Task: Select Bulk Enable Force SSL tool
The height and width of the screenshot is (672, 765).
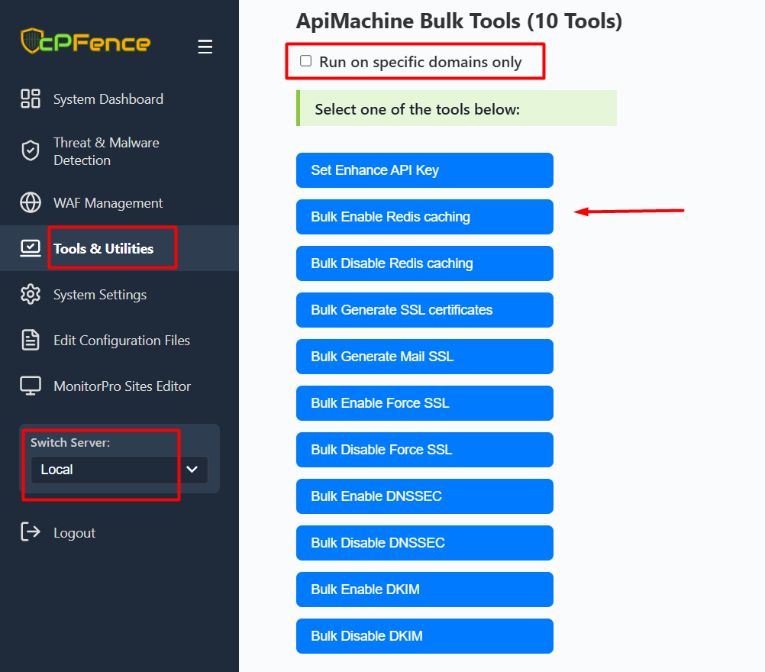Action: (424, 403)
